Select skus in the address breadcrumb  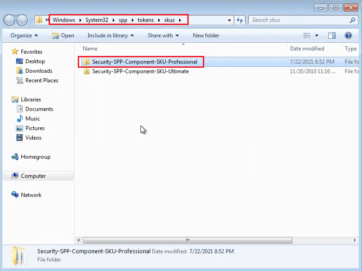pyautogui.click(x=170, y=20)
